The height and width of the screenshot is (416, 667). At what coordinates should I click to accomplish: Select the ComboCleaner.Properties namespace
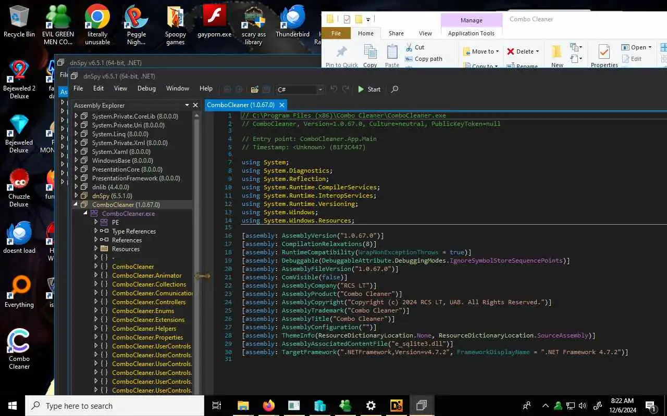click(x=147, y=337)
